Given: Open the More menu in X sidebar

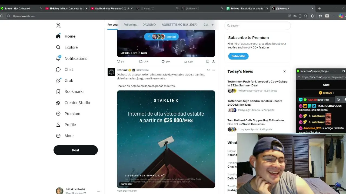Looking at the screenshot, I should 65,136.
